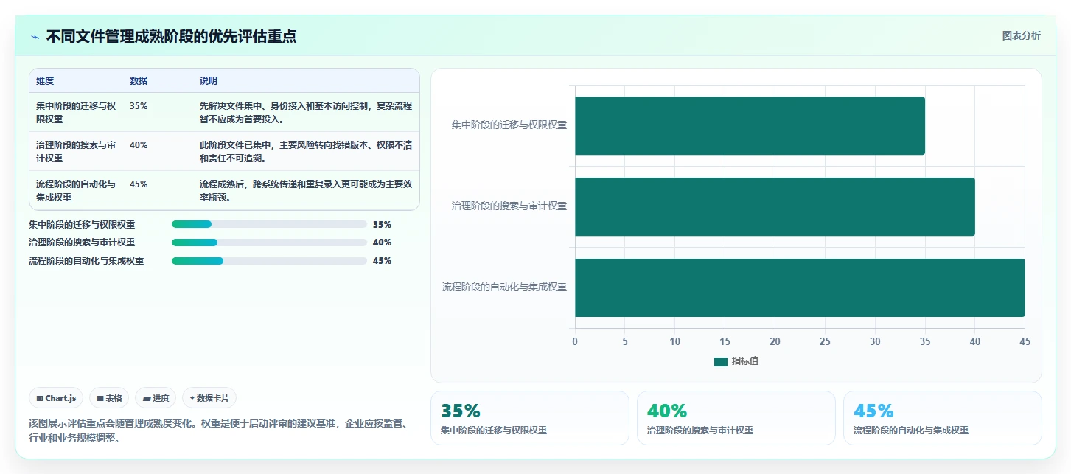Click the 说明 column header
Viewport: 1071px width, 474px height.
coord(209,81)
